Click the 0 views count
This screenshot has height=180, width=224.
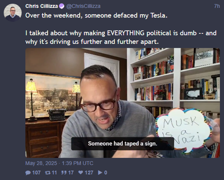[105, 173]
